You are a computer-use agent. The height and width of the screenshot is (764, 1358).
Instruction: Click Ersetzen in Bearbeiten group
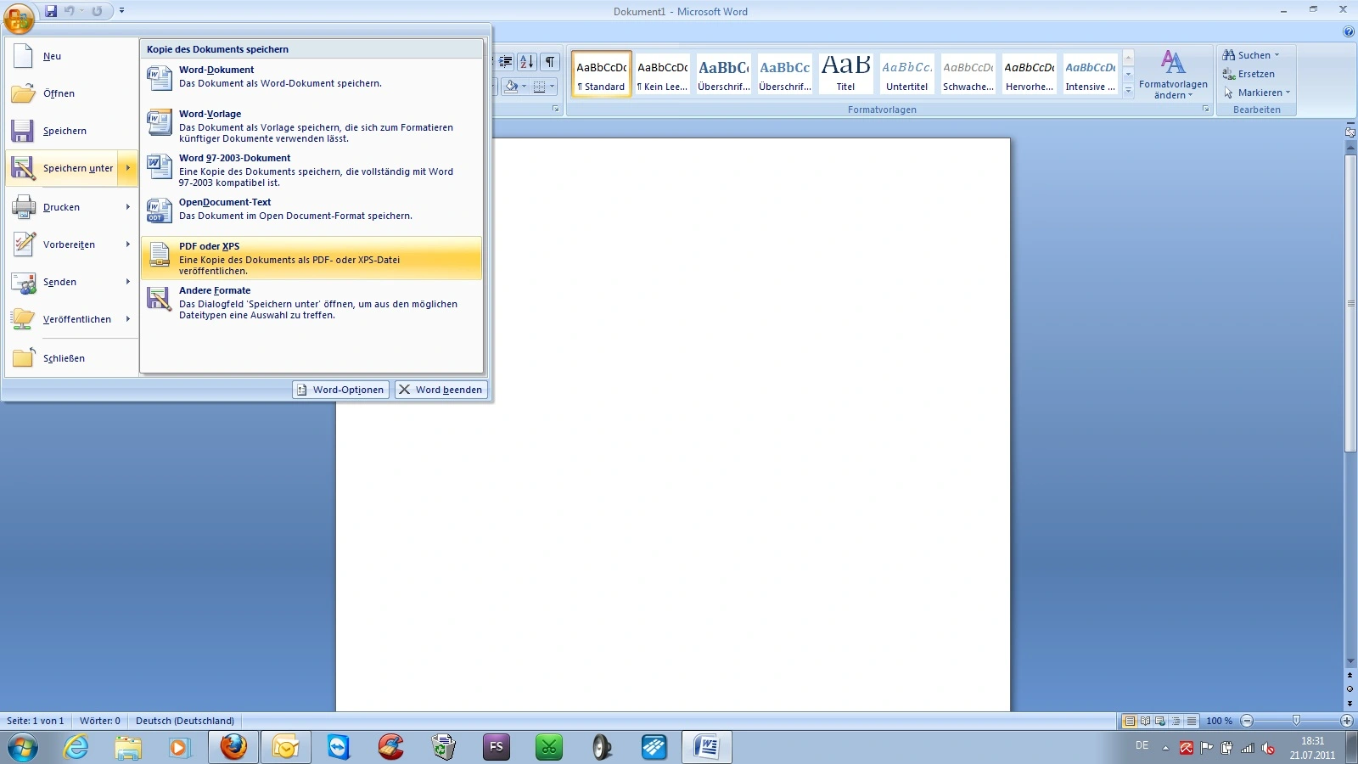point(1249,74)
